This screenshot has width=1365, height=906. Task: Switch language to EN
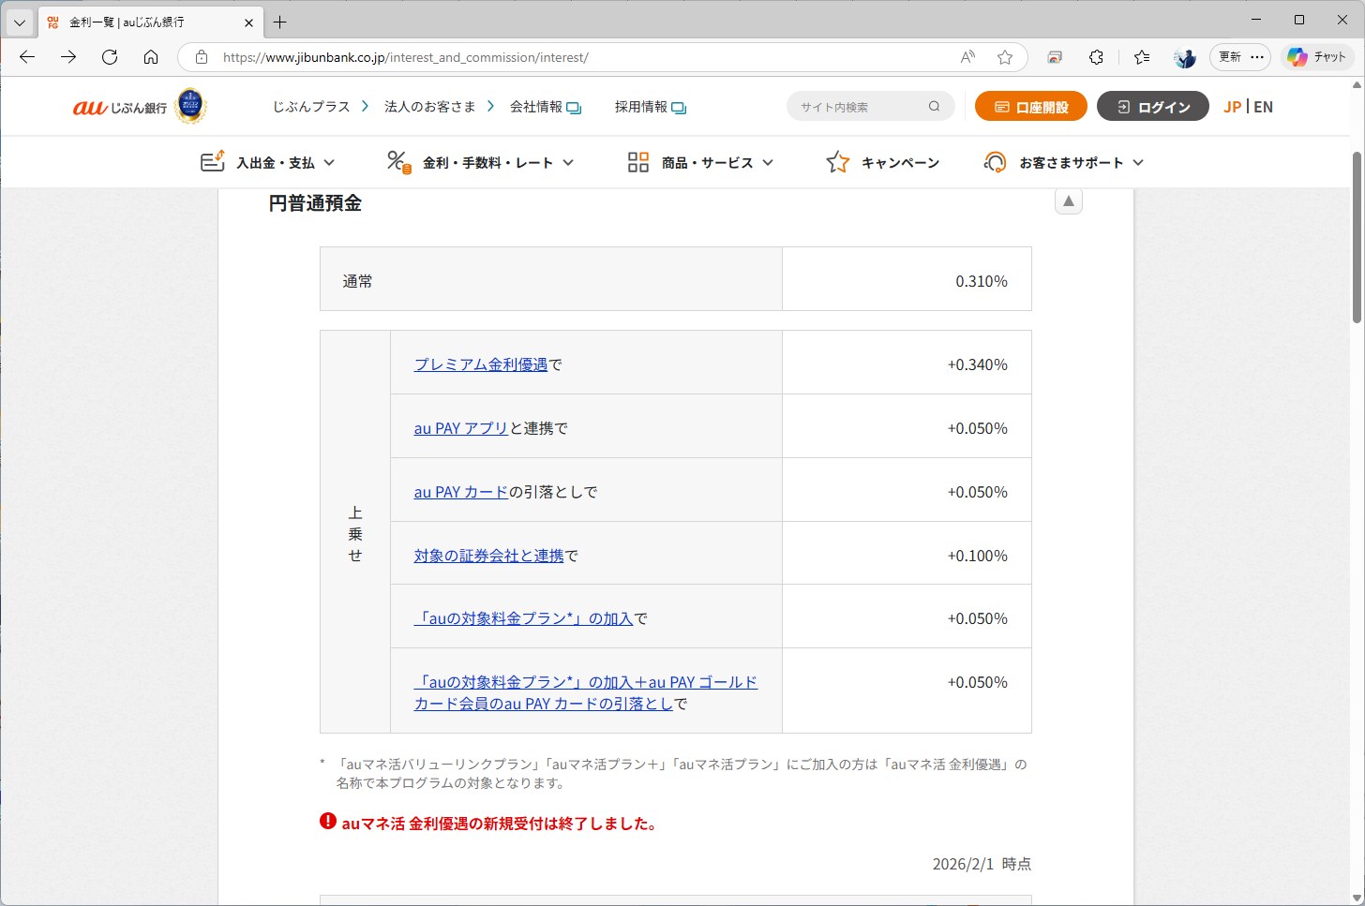pos(1263,106)
